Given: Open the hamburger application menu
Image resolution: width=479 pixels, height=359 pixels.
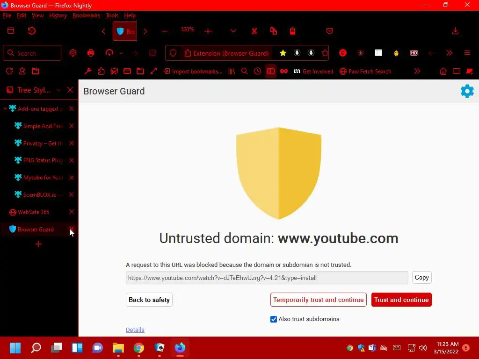Looking at the screenshot, I should click(x=467, y=53).
